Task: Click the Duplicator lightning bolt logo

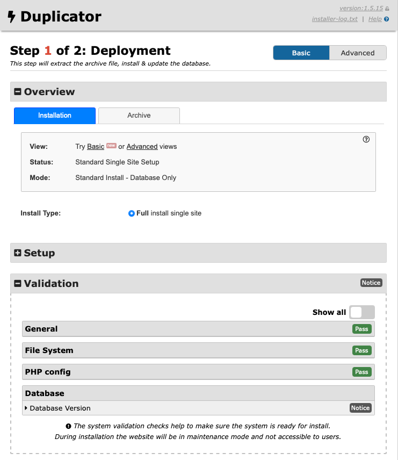Action: [12, 17]
